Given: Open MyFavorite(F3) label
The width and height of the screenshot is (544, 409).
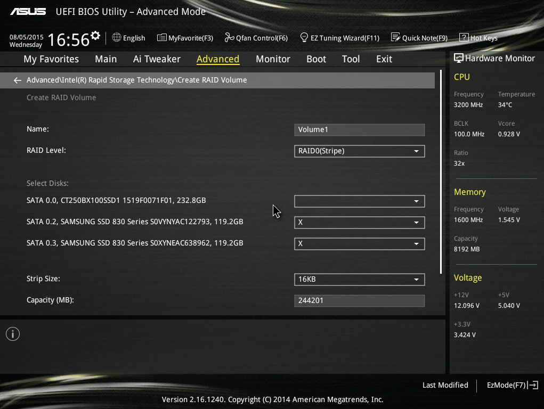Looking at the screenshot, I should tap(191, 38).
